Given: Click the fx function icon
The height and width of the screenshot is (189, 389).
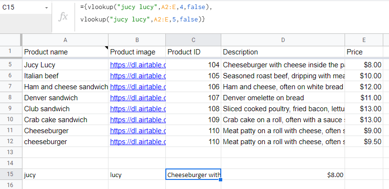Looking at the screenshot, I should click(x=63, y=17).
